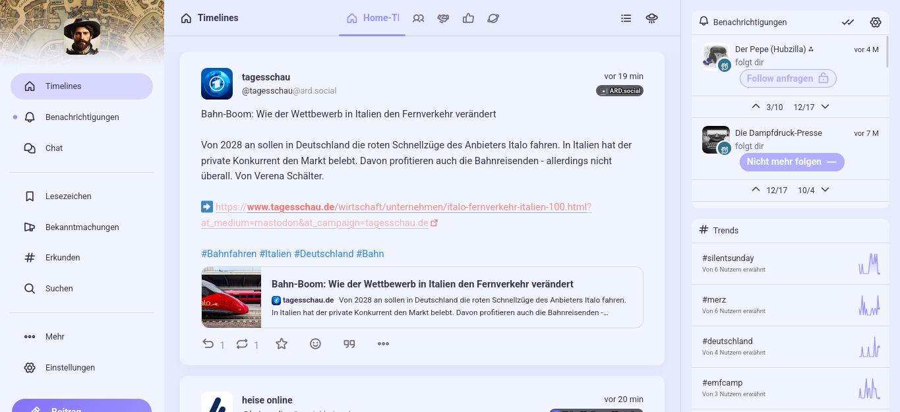The height and width of the screenshot is (412, 900).
Task: Open hashtag #Deutschland in the post
Action: 324,254
